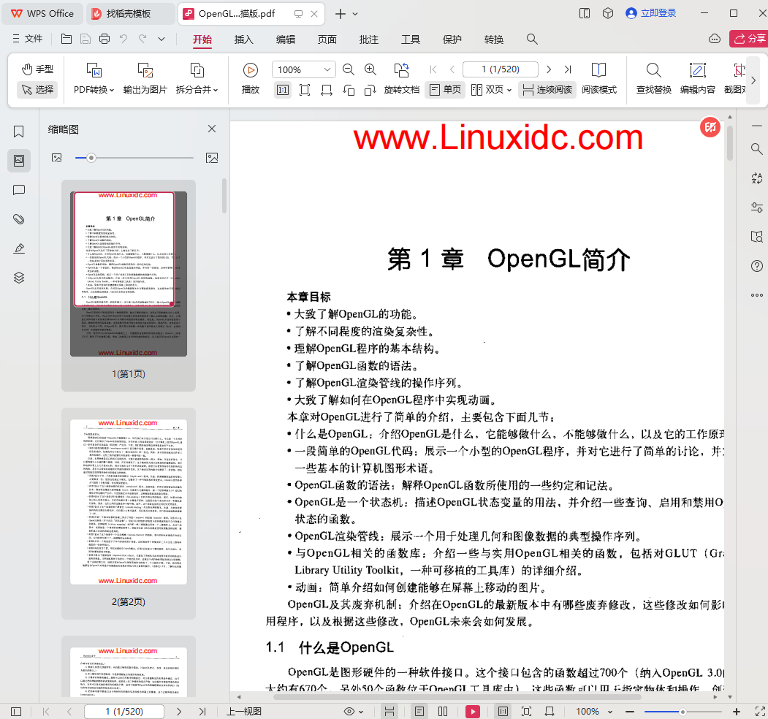Open 查找替换 find and replace
The height and width of the screenshot is (719, 768).
653,78
